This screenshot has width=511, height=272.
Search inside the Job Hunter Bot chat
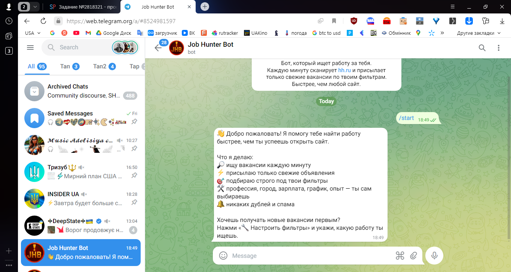coord(482,48)
